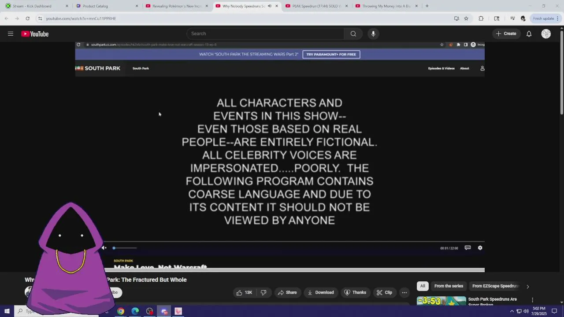Click the browser address bar URL
The height and width of the screenshot is (317, 564).
81,18
